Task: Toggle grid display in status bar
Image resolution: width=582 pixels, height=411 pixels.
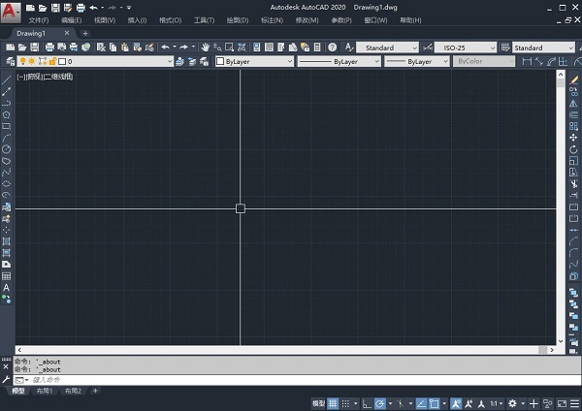Action: click(x=333, y=402)
